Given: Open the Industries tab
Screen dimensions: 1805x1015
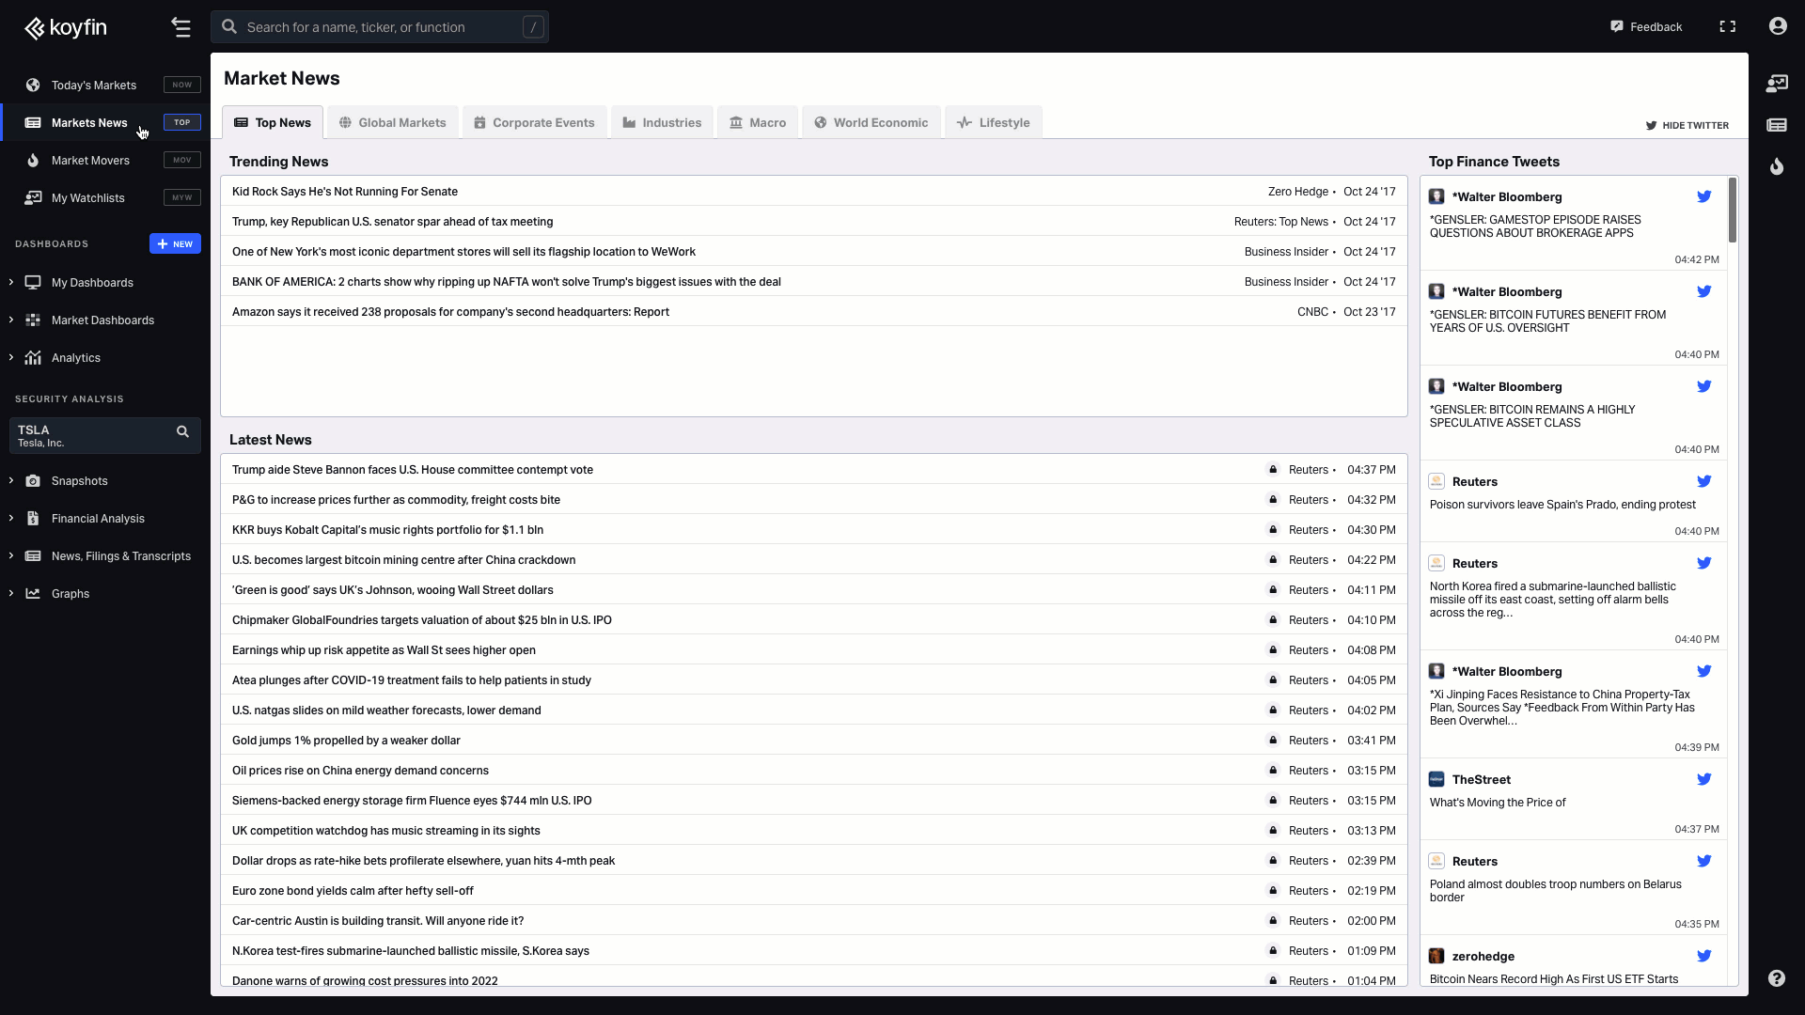Looking at the screenshot, I should point(662,123).
